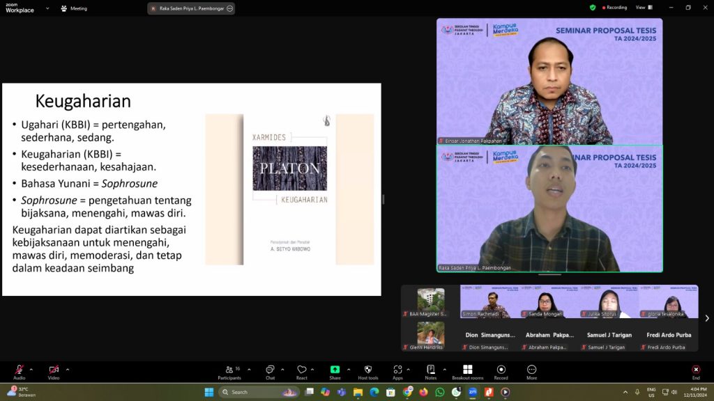Open Firefox from the taskbar
This screenshot has height=401, width=714.
pos(423,392)
